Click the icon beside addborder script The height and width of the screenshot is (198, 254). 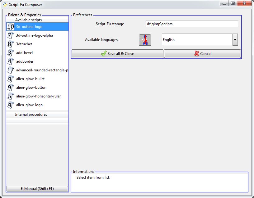pyautogui.click(x=11, y=61)
